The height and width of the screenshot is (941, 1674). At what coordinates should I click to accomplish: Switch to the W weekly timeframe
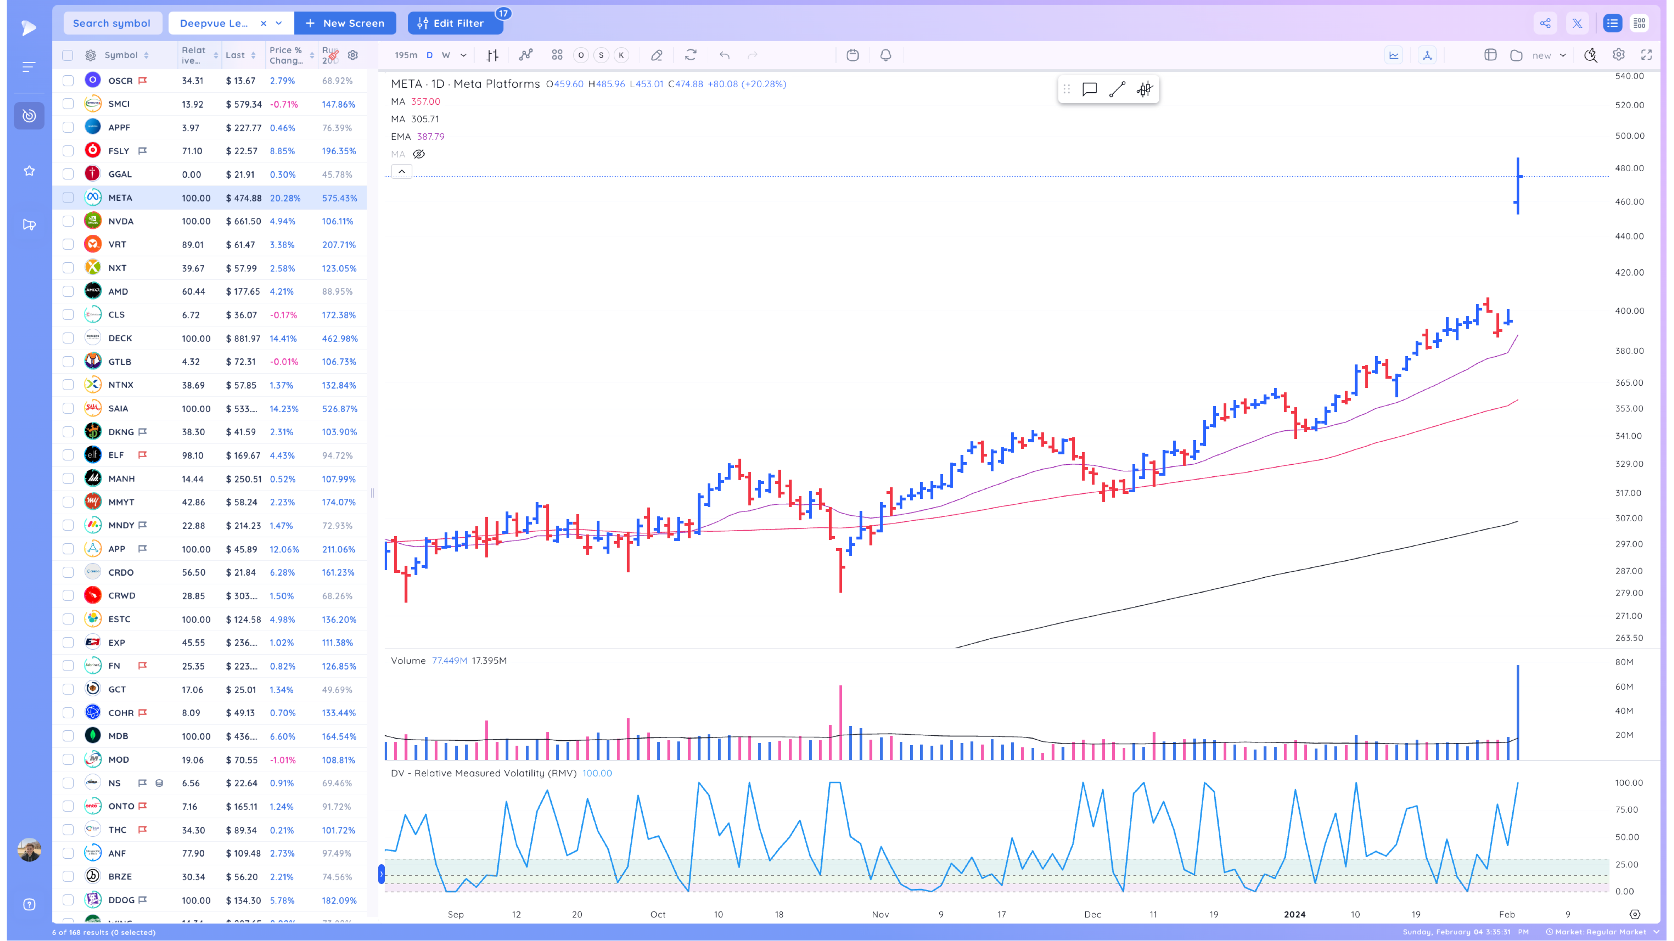446,55
